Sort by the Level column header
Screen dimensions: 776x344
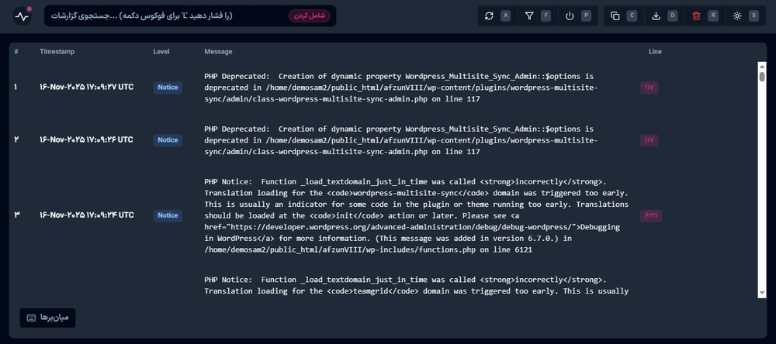pos(161,52)
